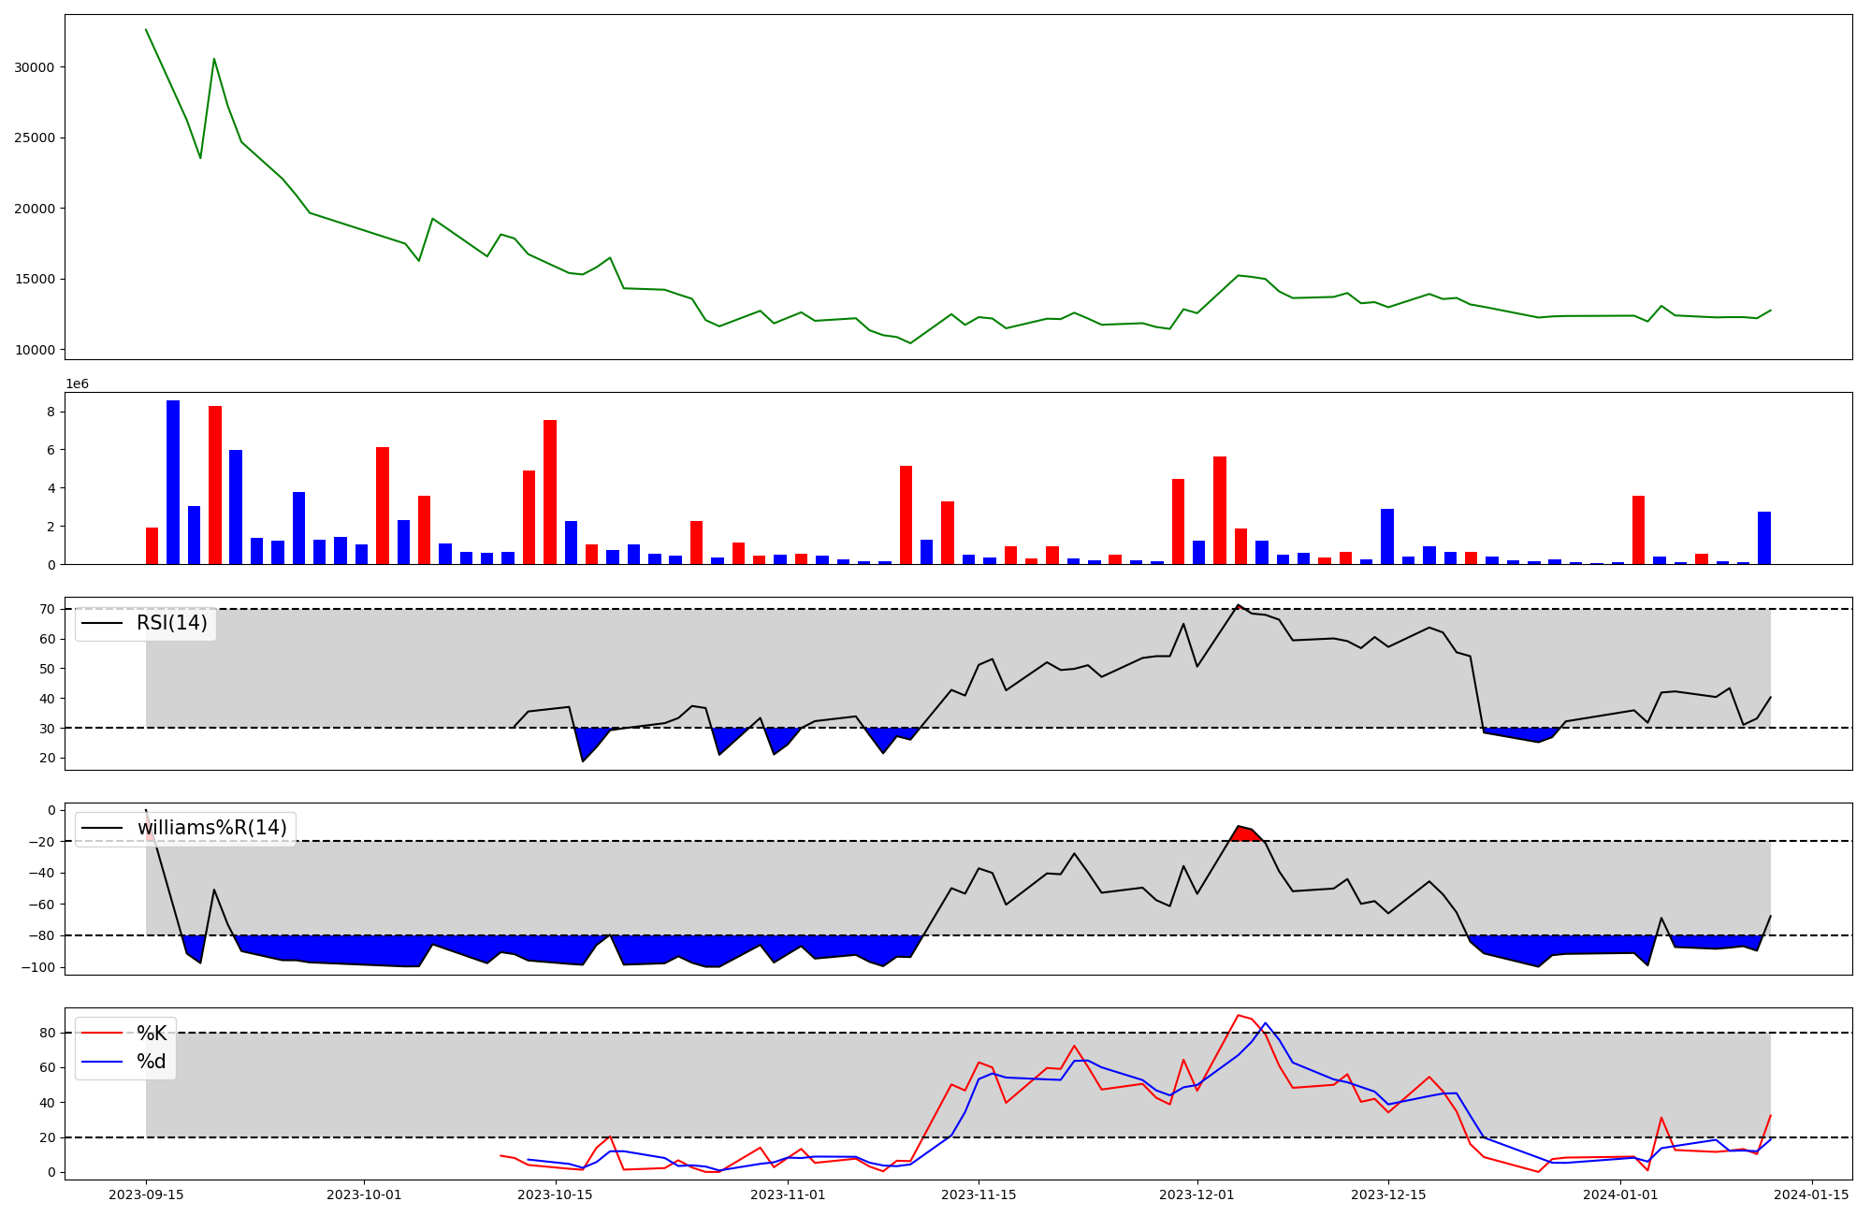Select the %d legend entry text
This screenshot has width=1871, height=1216.
click(152, 1062)
